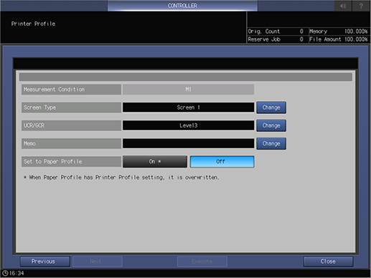Viewport: 371px width, 278px height.
Task: Click the Printer Profile title
Action: (33, 24)
